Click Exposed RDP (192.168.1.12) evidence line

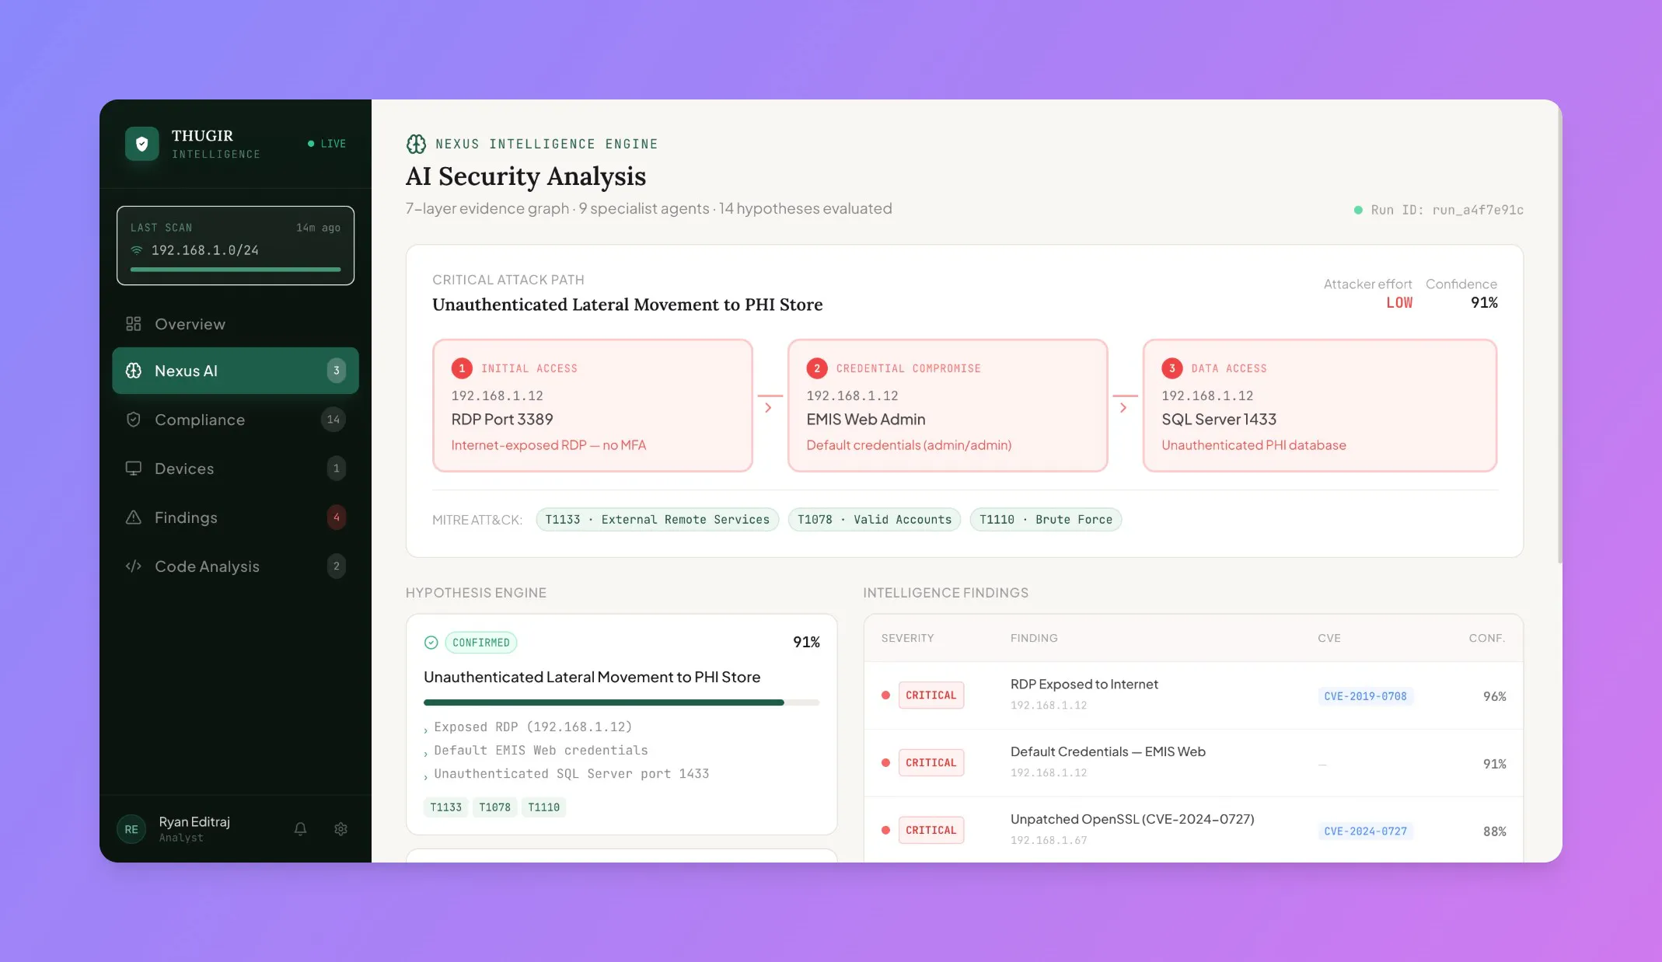(532, 727)
